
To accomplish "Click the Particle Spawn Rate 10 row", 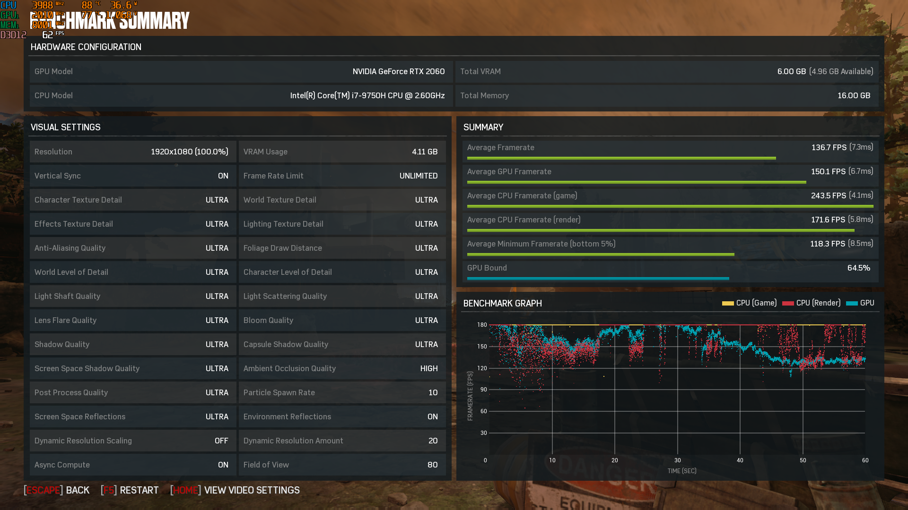I will point(342,392).
